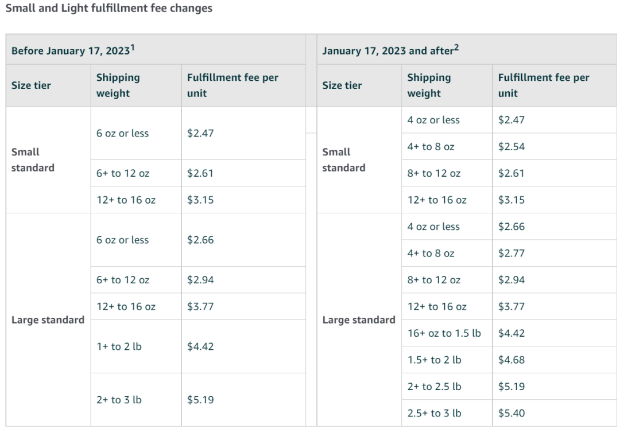The height and width of the screenshot is (429, 620).
Task: Click footnote superscript 1 after Before January 17, 2023
Action: (x=133, y=48)
